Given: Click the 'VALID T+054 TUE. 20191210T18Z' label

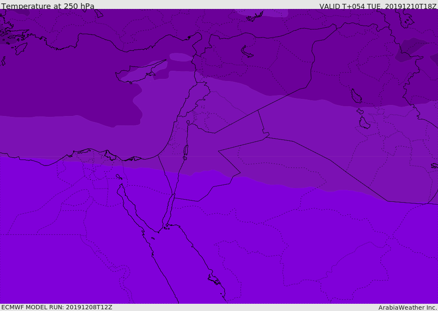Looking at the screenshot, I should (378, 6).
